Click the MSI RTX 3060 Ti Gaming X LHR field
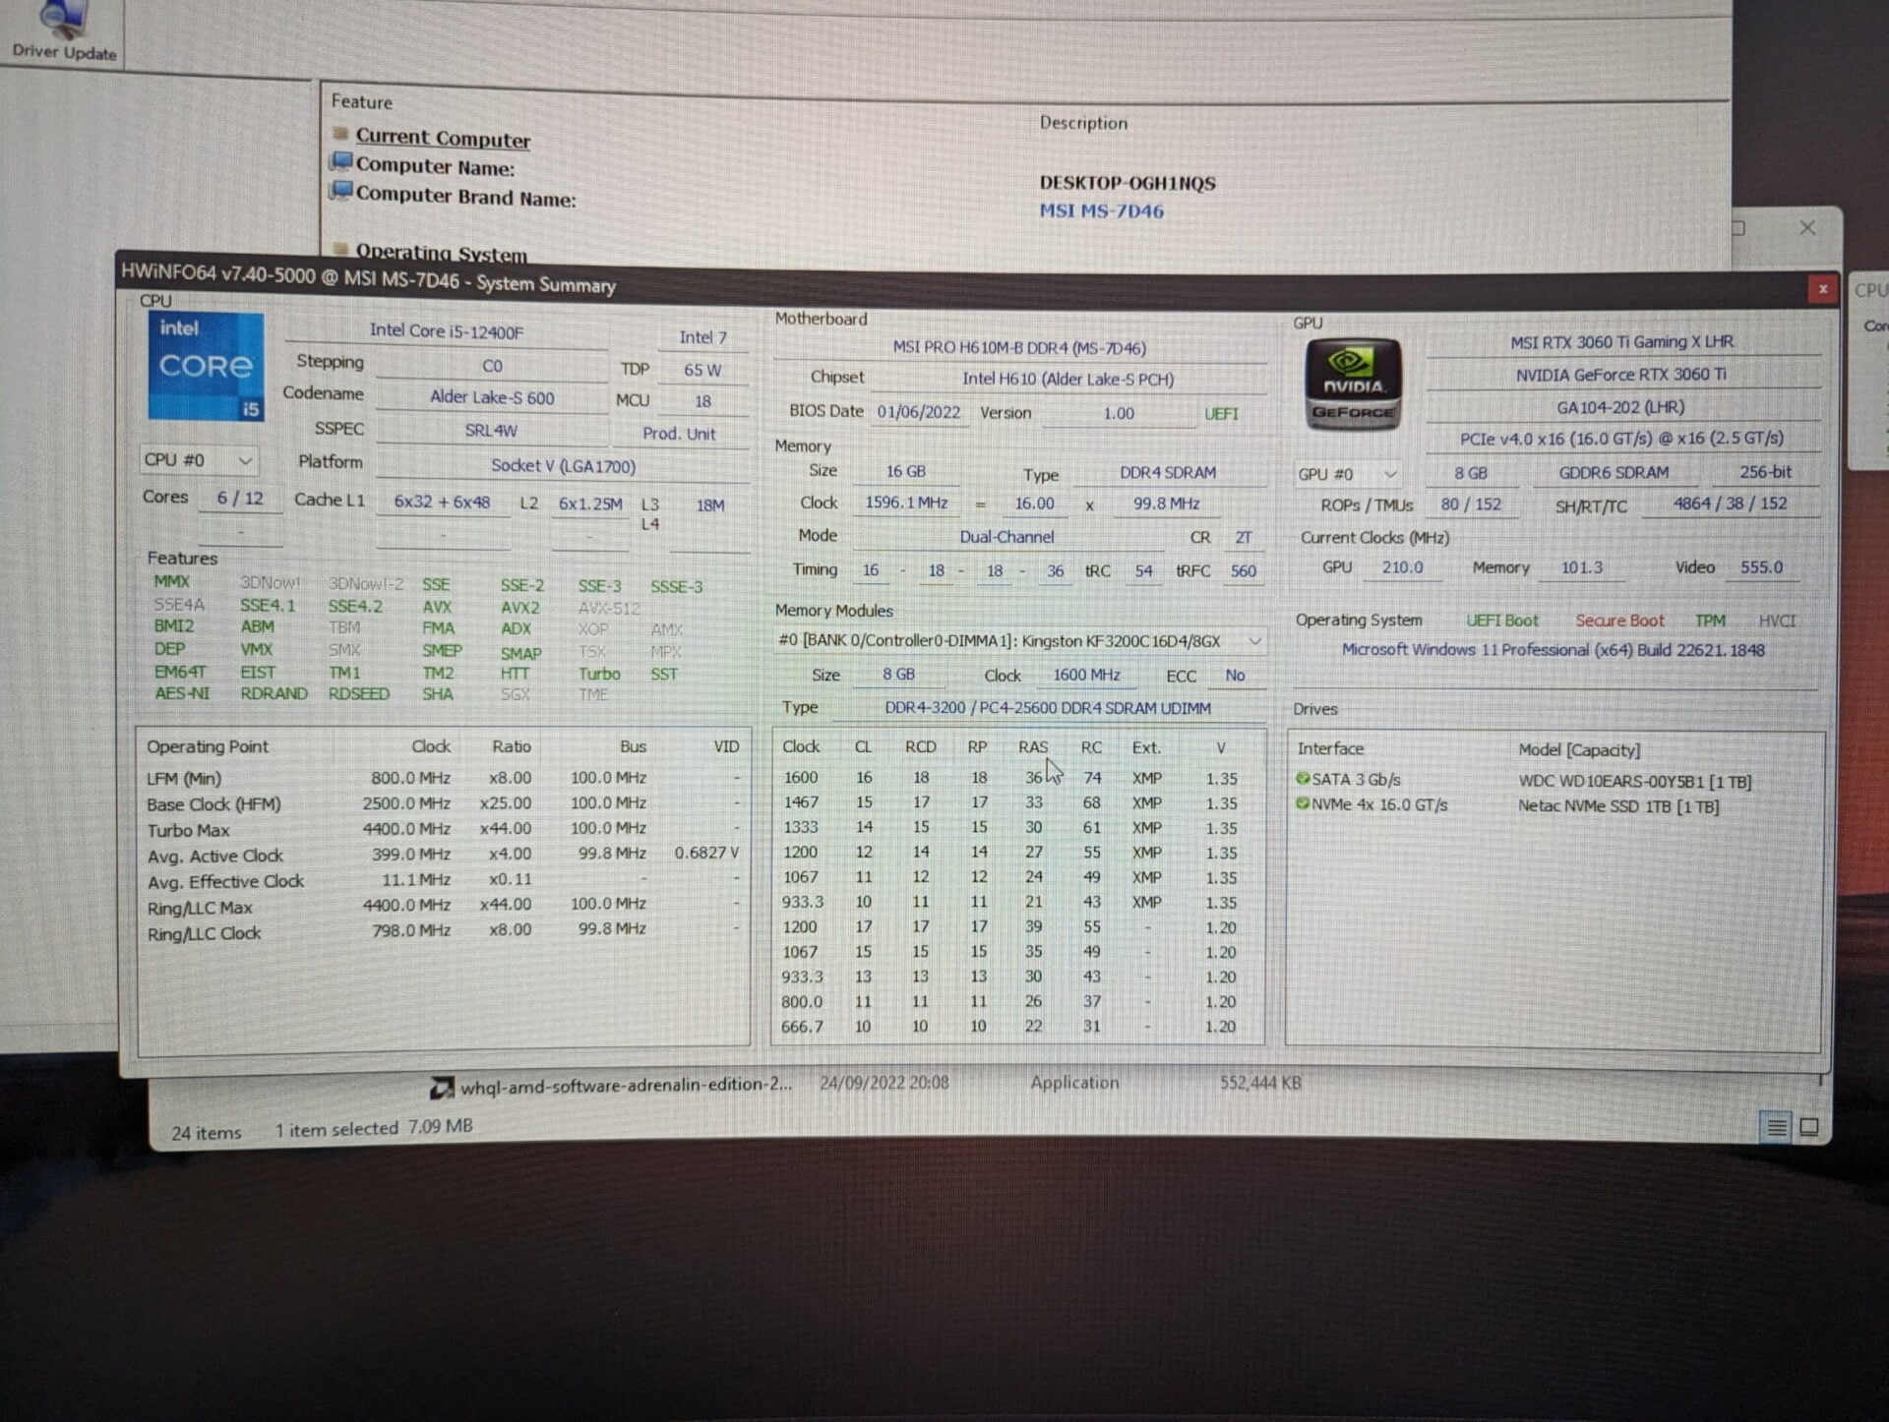This screenshot has width=1889, height=1422. (x=1621, y=342)
